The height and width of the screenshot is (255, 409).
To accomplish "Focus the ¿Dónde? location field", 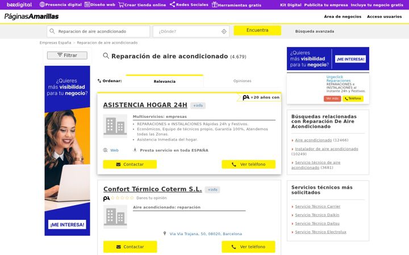I will [x=191, y=31].
